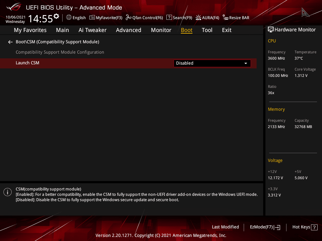The height and width of the screenshot is (241, 322).
Task: Open AURA(F4) lighting options
Action: point(208,18)
